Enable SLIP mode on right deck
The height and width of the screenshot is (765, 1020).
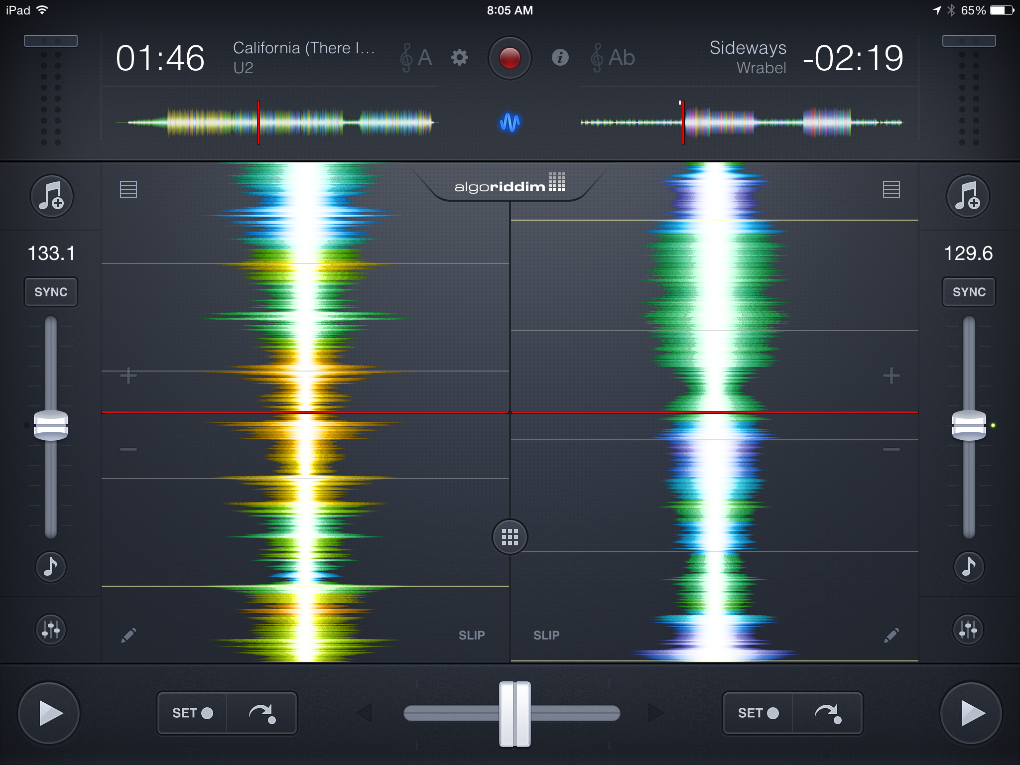tap(546, 635)
